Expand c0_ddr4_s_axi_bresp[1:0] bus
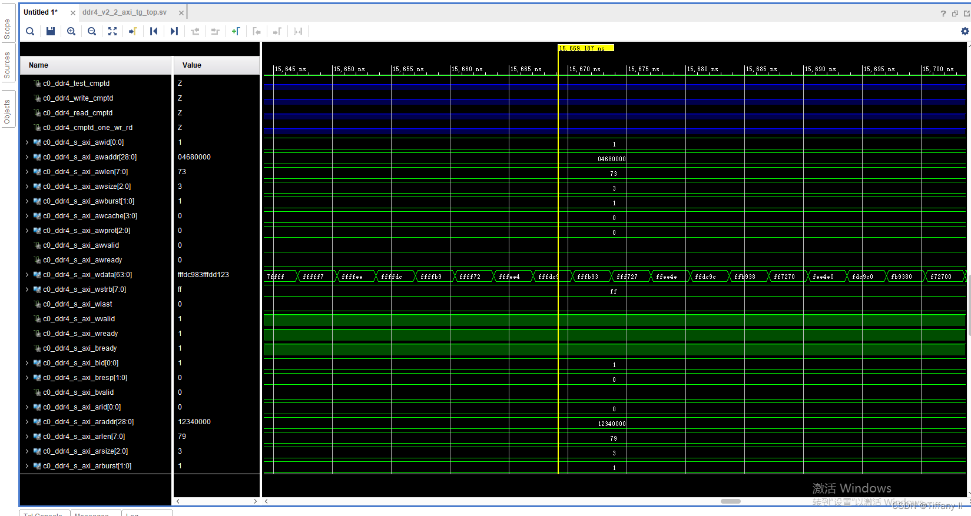The image size is (971, 516). pos(27,378)
